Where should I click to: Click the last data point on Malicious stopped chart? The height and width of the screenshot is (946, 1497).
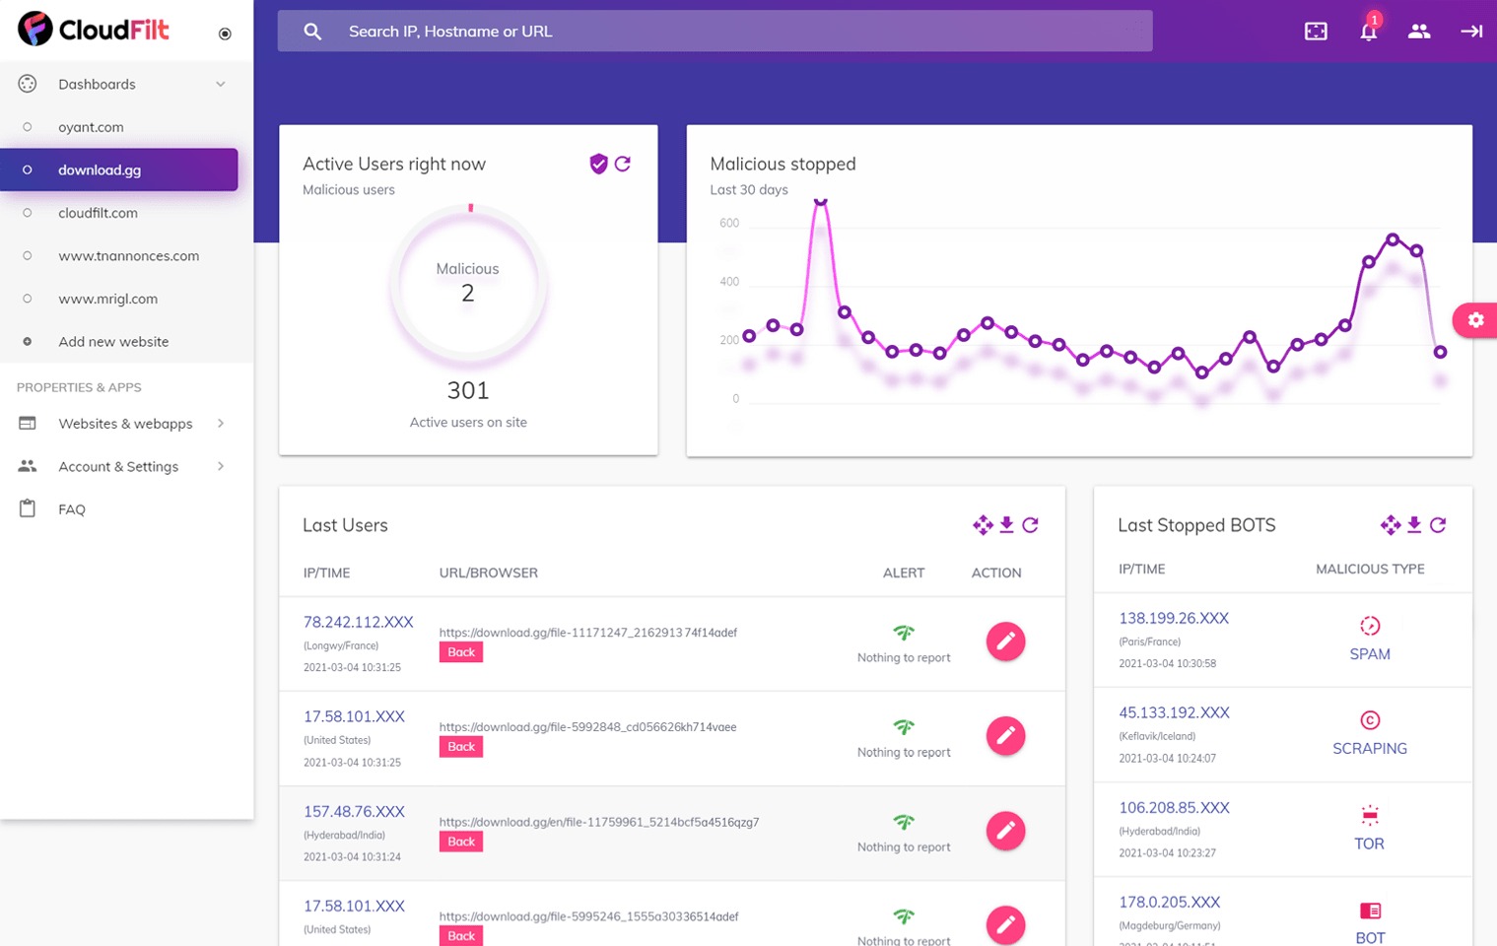[1440, 352]
